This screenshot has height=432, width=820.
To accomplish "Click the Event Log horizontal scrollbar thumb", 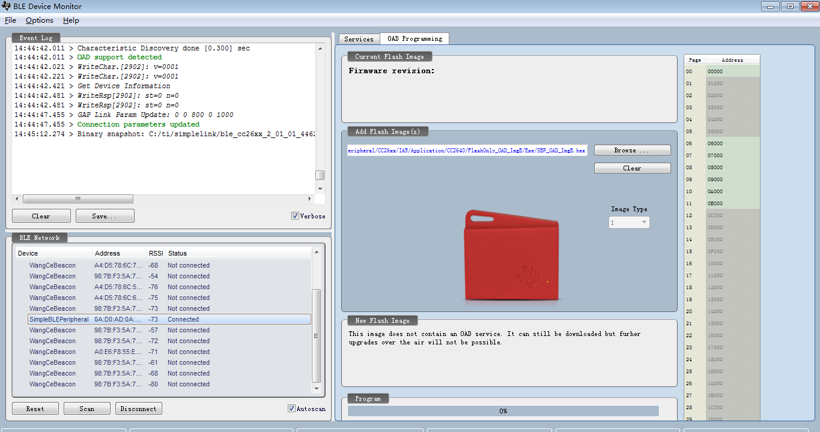I will coord(77,199).
